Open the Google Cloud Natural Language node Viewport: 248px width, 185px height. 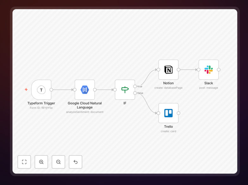[85, 89]
